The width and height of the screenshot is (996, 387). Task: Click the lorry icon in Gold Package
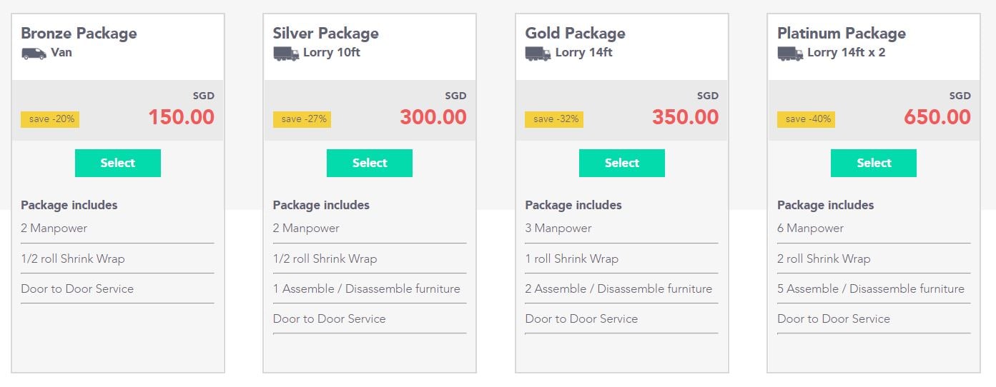(538, 54)
